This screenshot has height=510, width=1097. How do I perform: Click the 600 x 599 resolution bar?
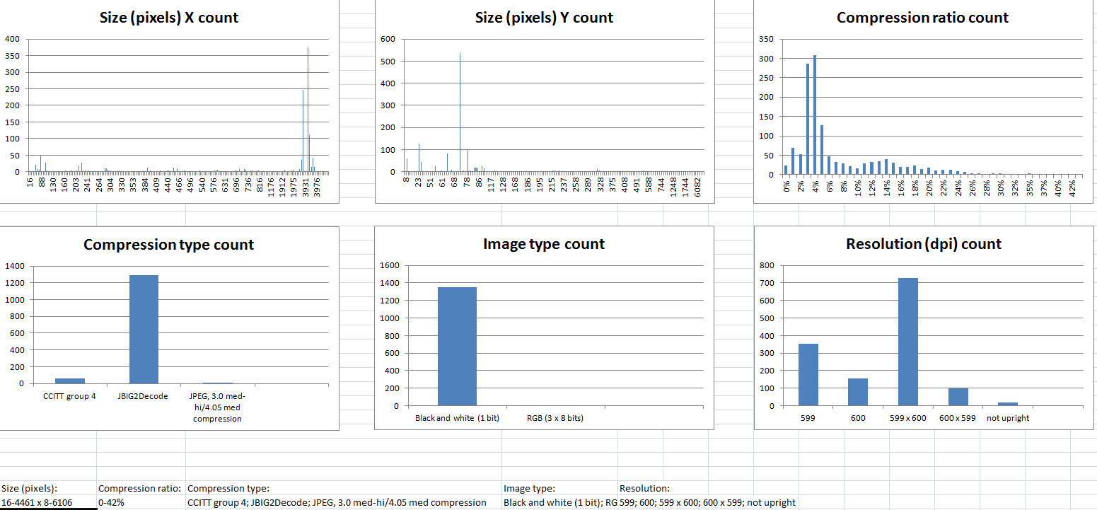click(958, 397)
